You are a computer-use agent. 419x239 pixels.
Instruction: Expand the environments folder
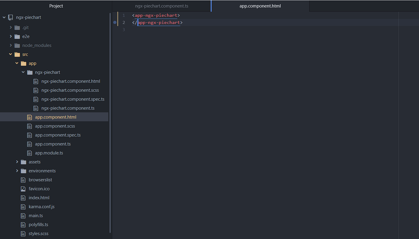pyautogui.click(x=17, y=171)
